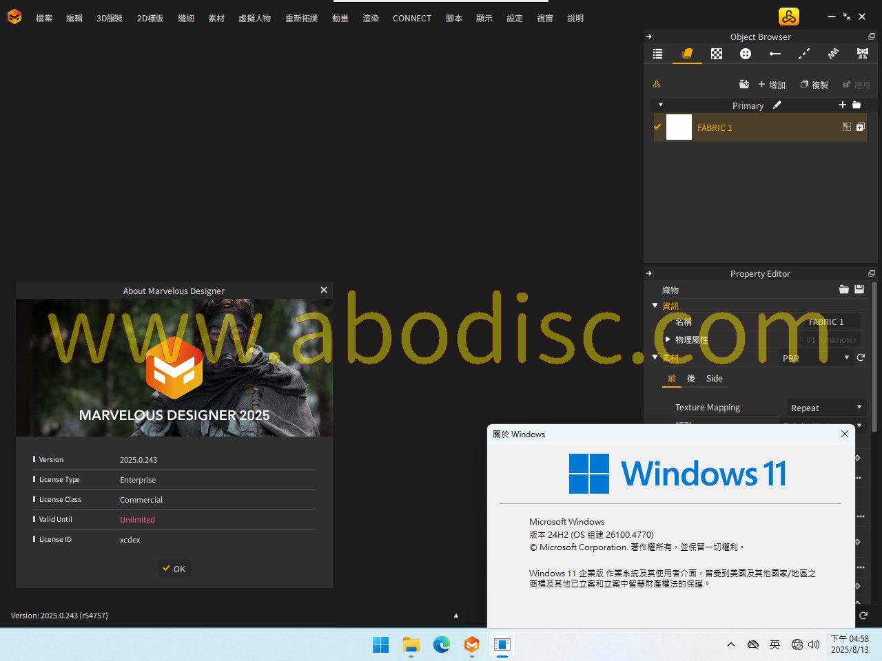Switch to the Side material tab
Image resolution: width=882 pixels, height=661 pixels.
click(x=715, y=378)
